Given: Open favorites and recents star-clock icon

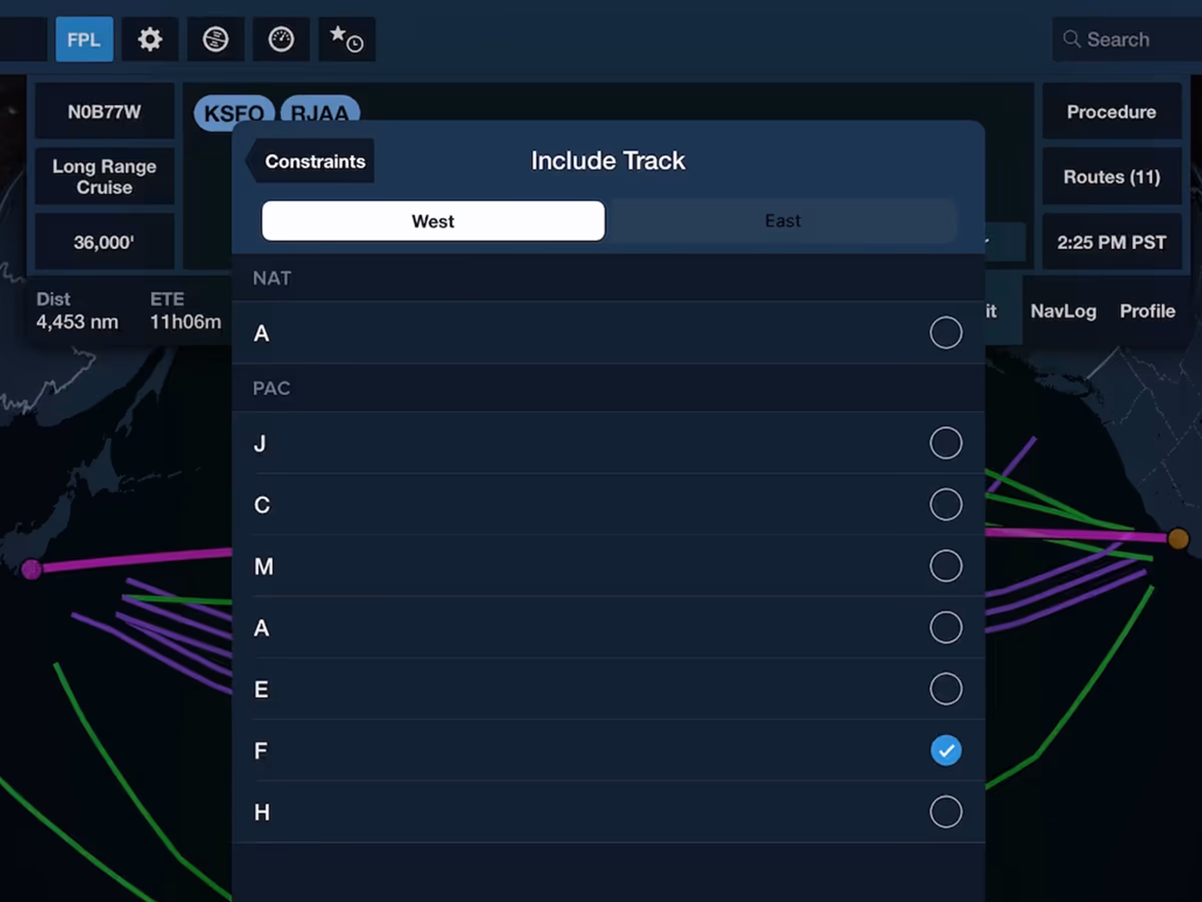Looking at the screenshot, I should 347,39.
